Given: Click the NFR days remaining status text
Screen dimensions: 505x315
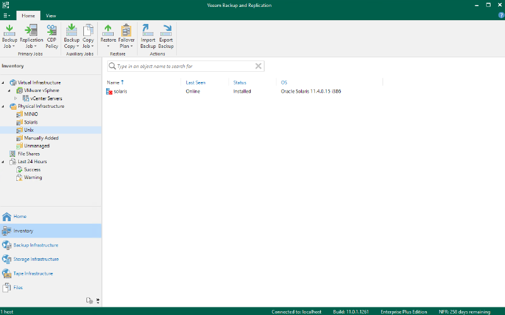Looking at the screenshot, I should (x=465, y=312).
